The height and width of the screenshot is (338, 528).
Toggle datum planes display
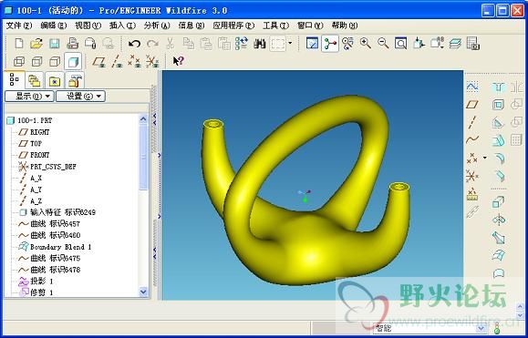98,62
